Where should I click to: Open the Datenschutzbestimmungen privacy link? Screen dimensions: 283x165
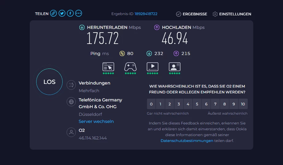tap(187, 141)
